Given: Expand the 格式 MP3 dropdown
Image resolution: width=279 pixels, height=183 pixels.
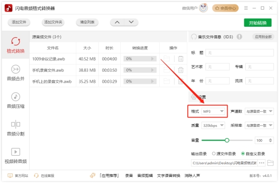Looking at the screenshot, I should coord(213,111).
